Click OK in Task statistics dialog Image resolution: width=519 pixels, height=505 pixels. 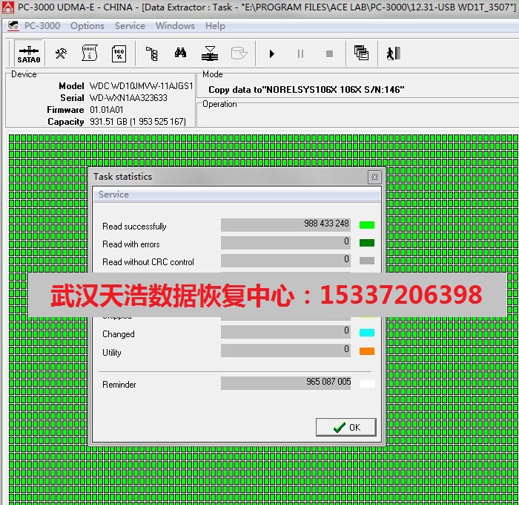pyautogui.click(x=346, y=427)
